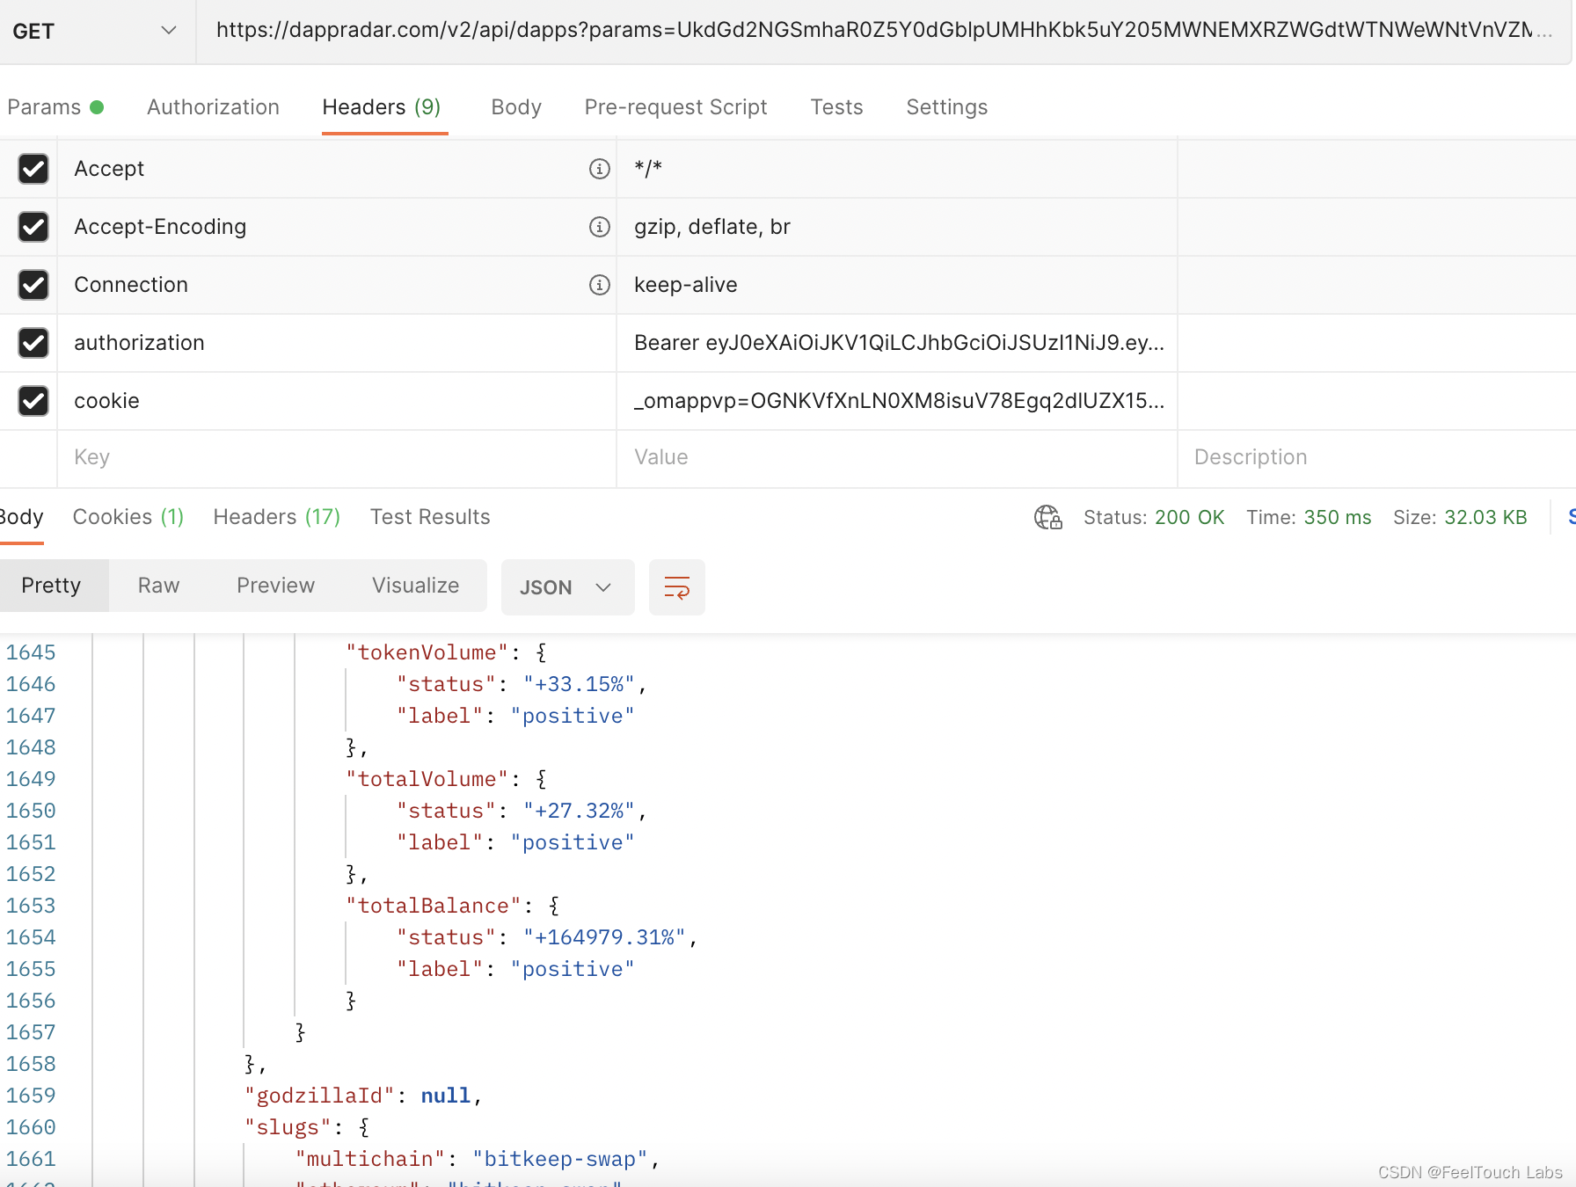This screenshot has width=1576, height=1187.
Task: Switch to the Cookies response tab
Action: (x=128, y=517)
